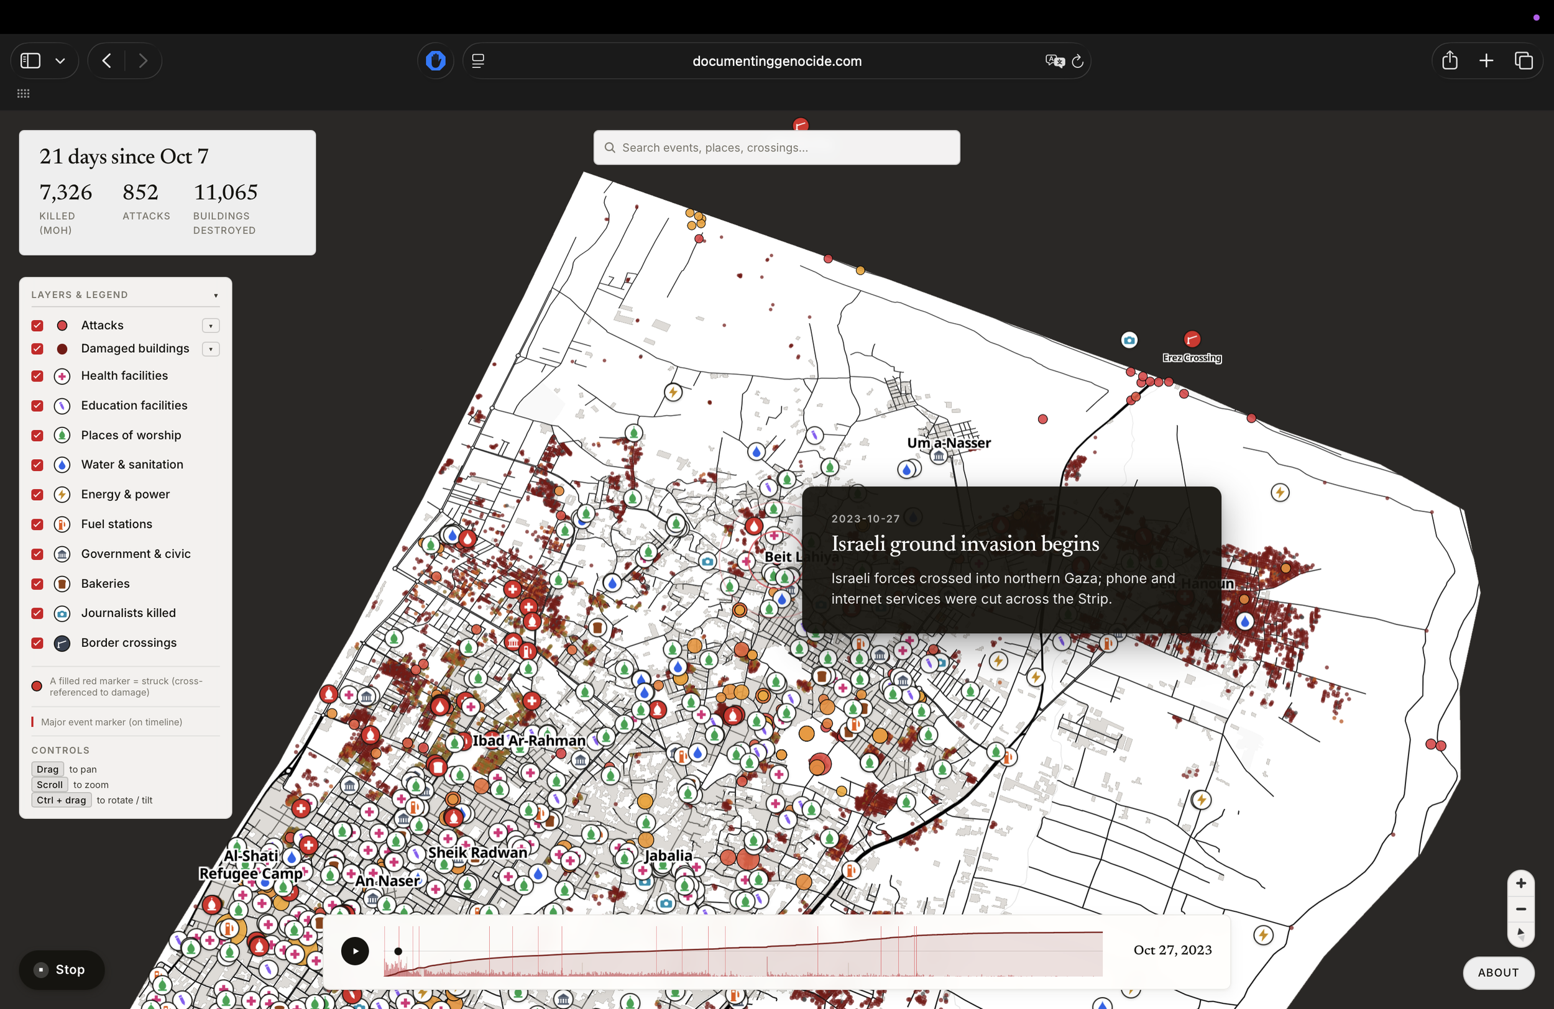Click the An Naser map label
This screenshot has width=1554, height=1009.
click(387, 880)
